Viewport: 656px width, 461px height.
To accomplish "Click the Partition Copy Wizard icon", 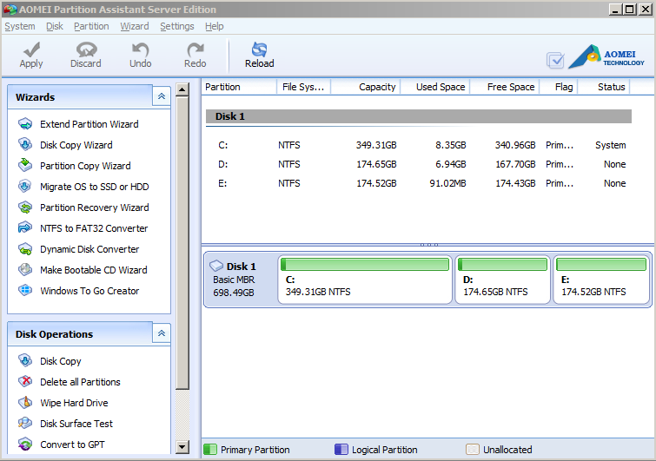I will point(25,165).
